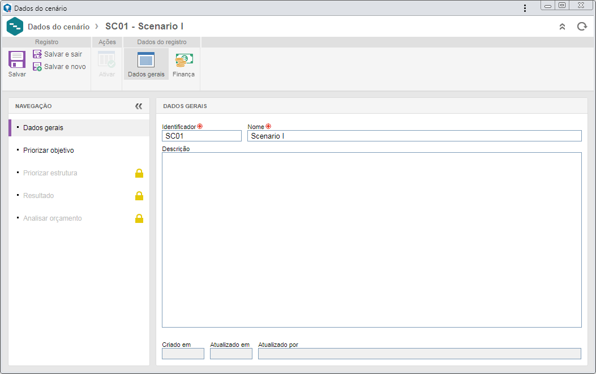Open the three-dot options menu
Image resolution: width=596 pixels, height=374 pixels.
(x=525, y=8)
